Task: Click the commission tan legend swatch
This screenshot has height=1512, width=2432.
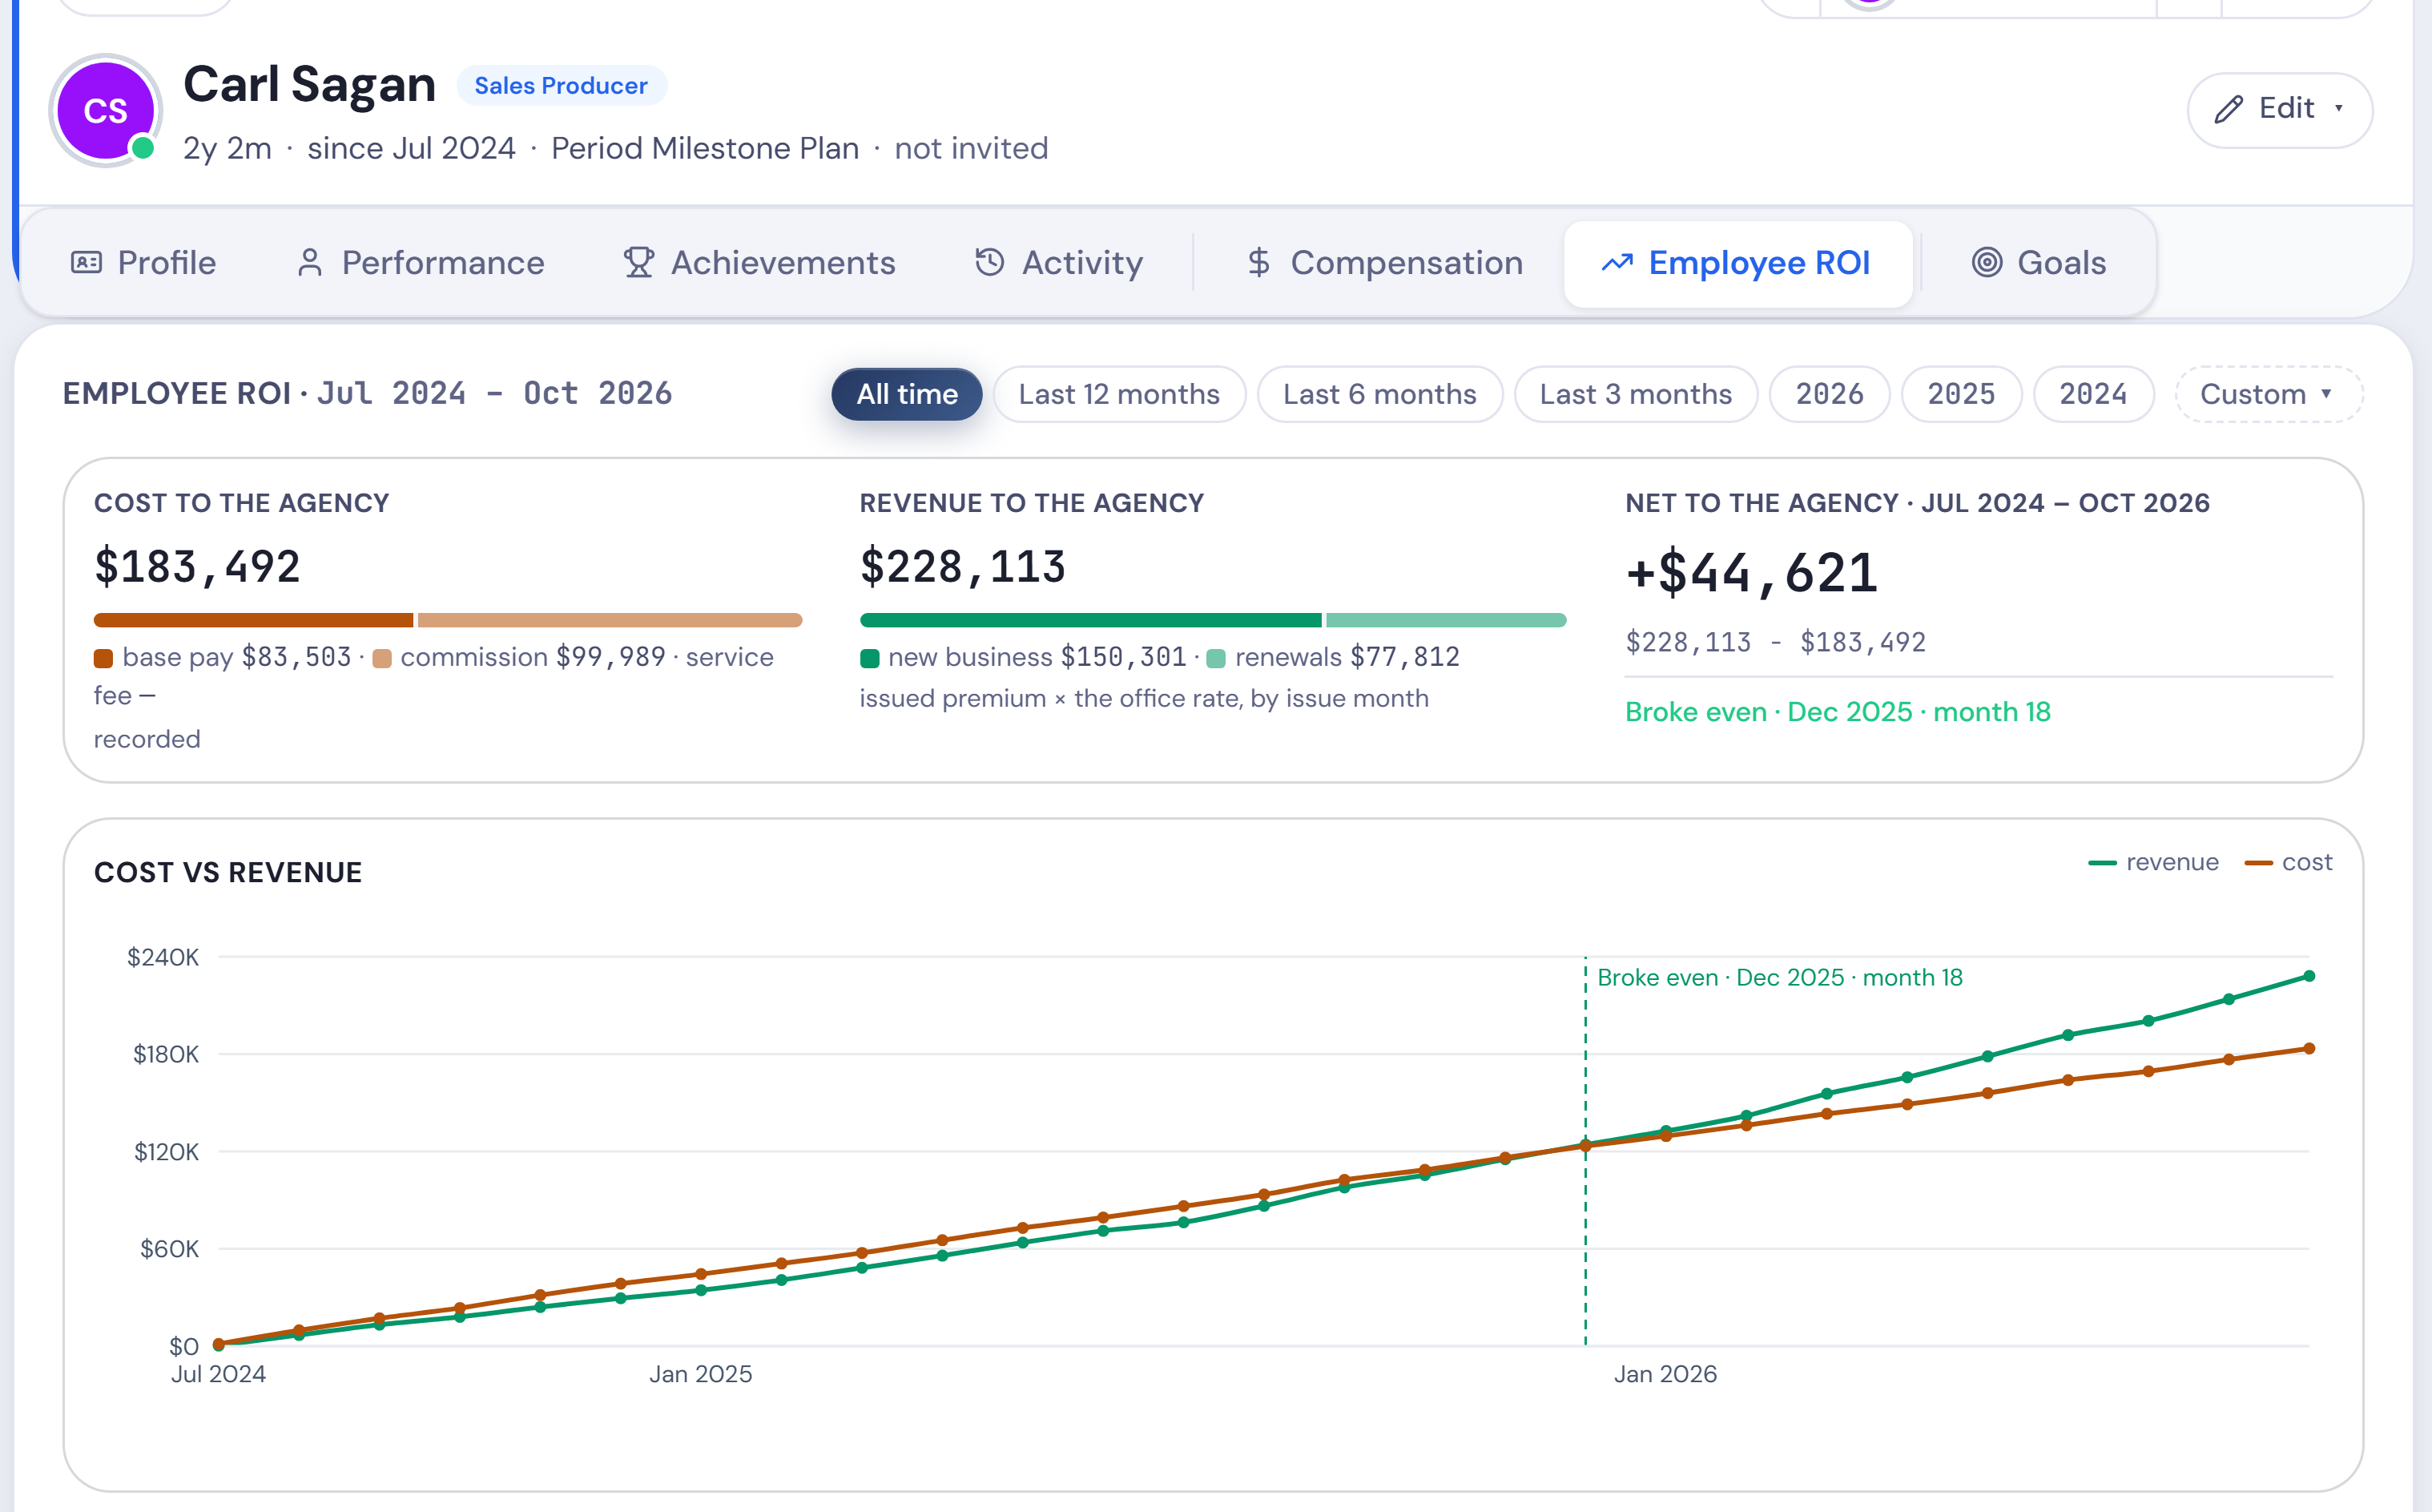Action: pos(382,658)
